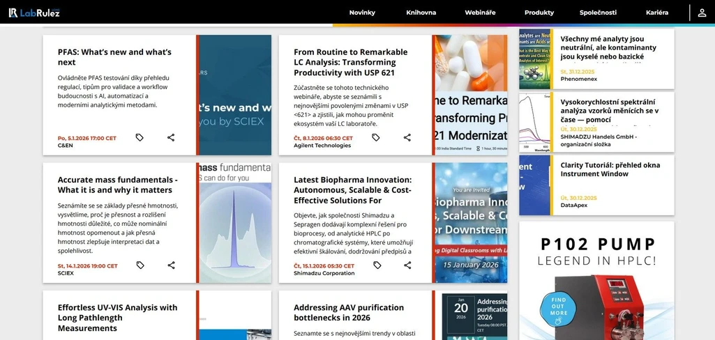The width and height of the screenshot is (715, 340).
Task: Tag icon on PFAS webinar card
Action: [140, 137]
